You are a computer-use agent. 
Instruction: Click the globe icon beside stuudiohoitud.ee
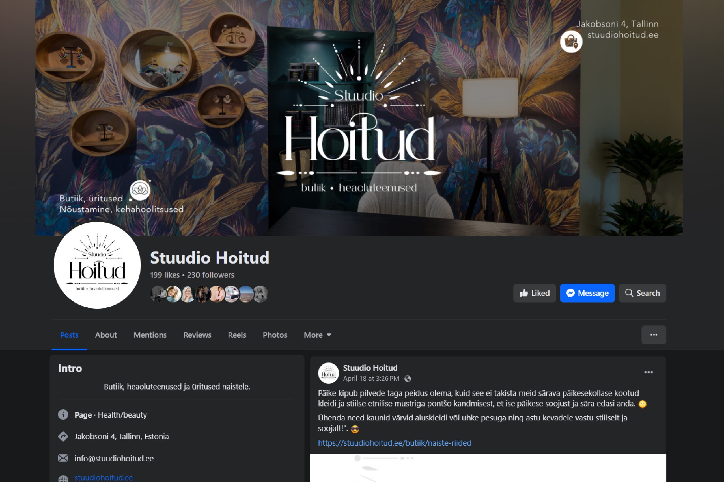(x=63, y=478)
